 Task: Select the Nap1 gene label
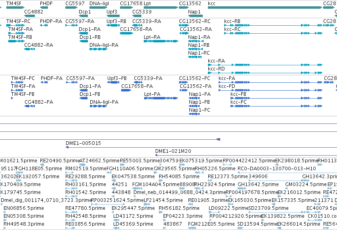coord(194,12)
